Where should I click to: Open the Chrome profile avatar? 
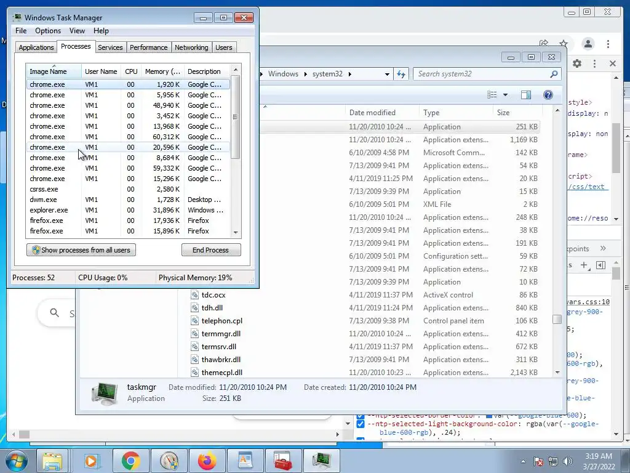pyautogui.click(x=588, y=44)
